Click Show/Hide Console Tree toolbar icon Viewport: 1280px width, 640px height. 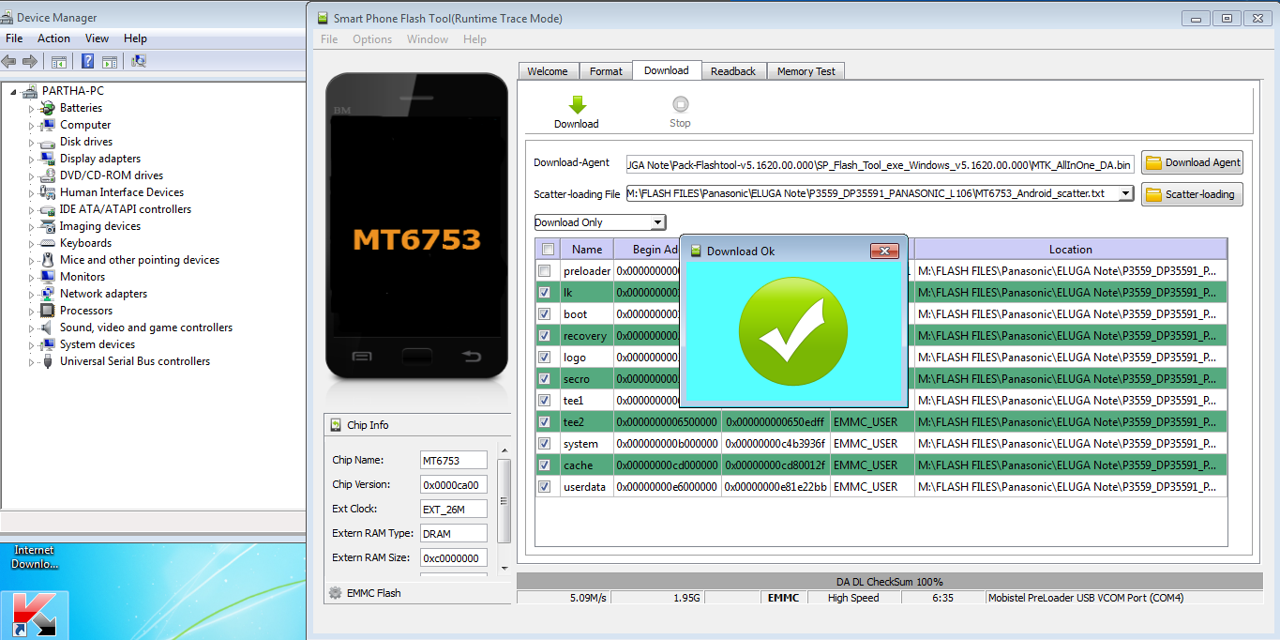[58, 62]
